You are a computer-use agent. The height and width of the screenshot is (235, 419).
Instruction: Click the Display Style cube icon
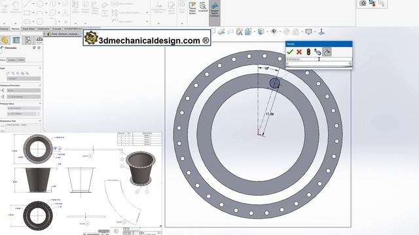261,32
